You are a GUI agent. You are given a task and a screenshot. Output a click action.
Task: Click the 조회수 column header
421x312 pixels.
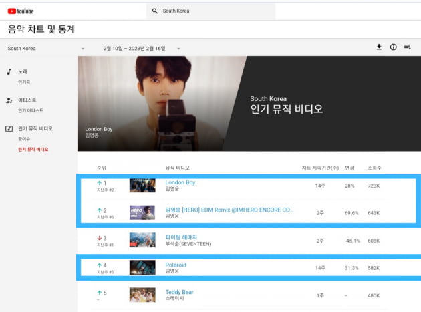click(374, 168)
